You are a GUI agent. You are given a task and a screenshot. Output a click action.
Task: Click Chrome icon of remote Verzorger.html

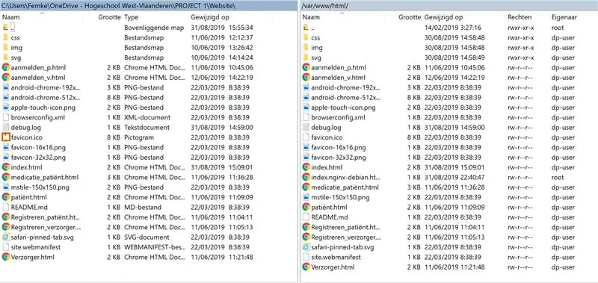(306, 267)
